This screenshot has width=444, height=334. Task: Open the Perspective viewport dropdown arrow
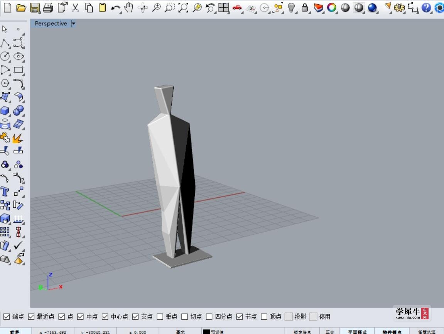[73, 24]
